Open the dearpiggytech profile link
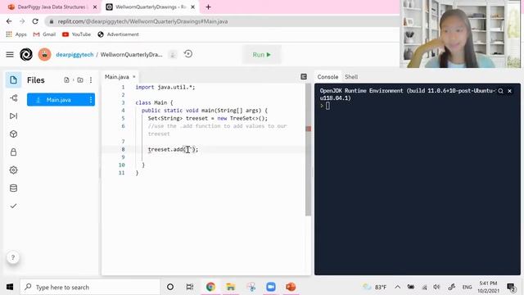 click(x=75, y=55)
